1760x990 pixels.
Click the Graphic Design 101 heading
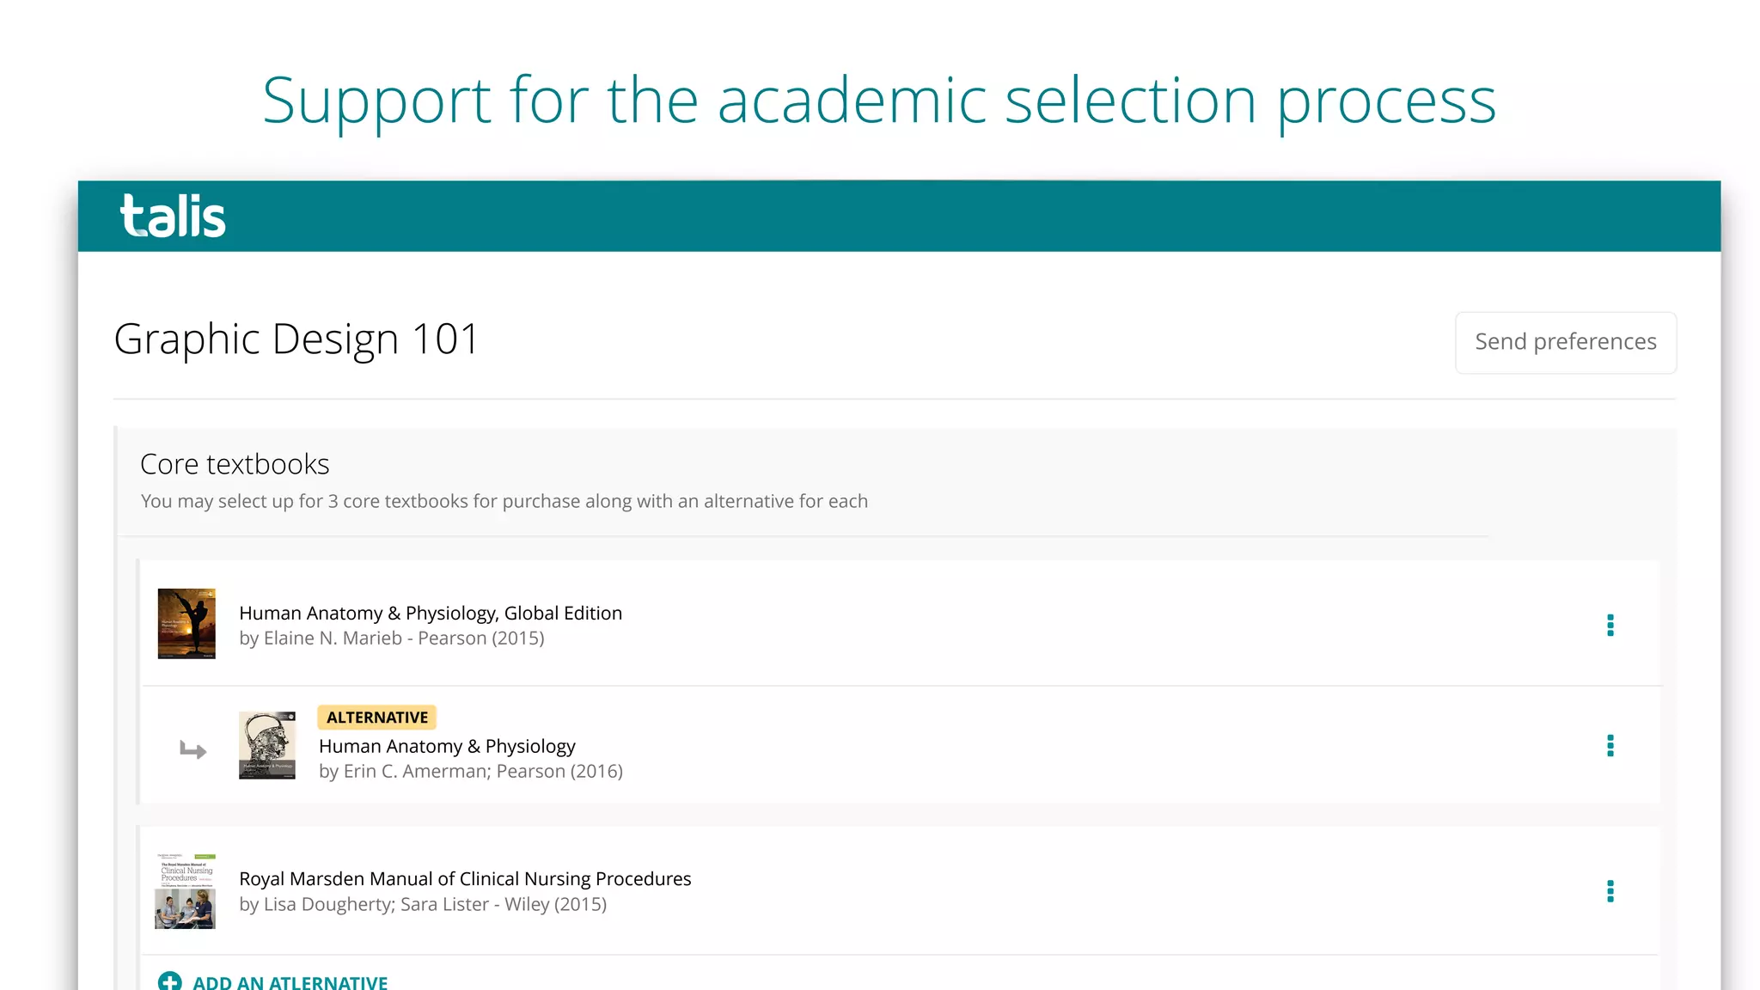(x=296, y=339)
